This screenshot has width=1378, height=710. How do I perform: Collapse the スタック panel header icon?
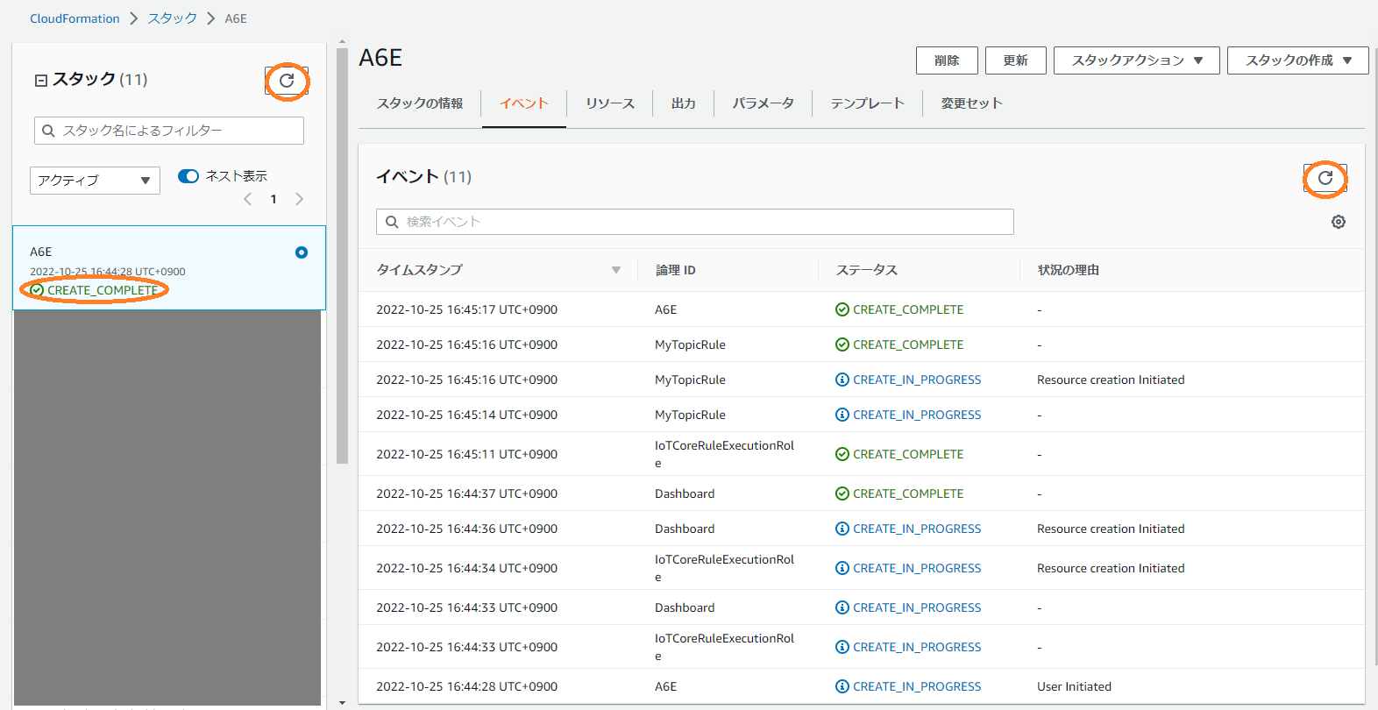pyautogui.click(x=40, y=81)
